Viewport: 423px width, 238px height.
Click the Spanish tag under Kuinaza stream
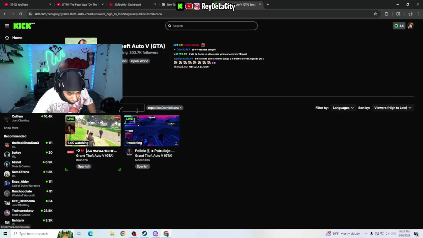[84, 167]
